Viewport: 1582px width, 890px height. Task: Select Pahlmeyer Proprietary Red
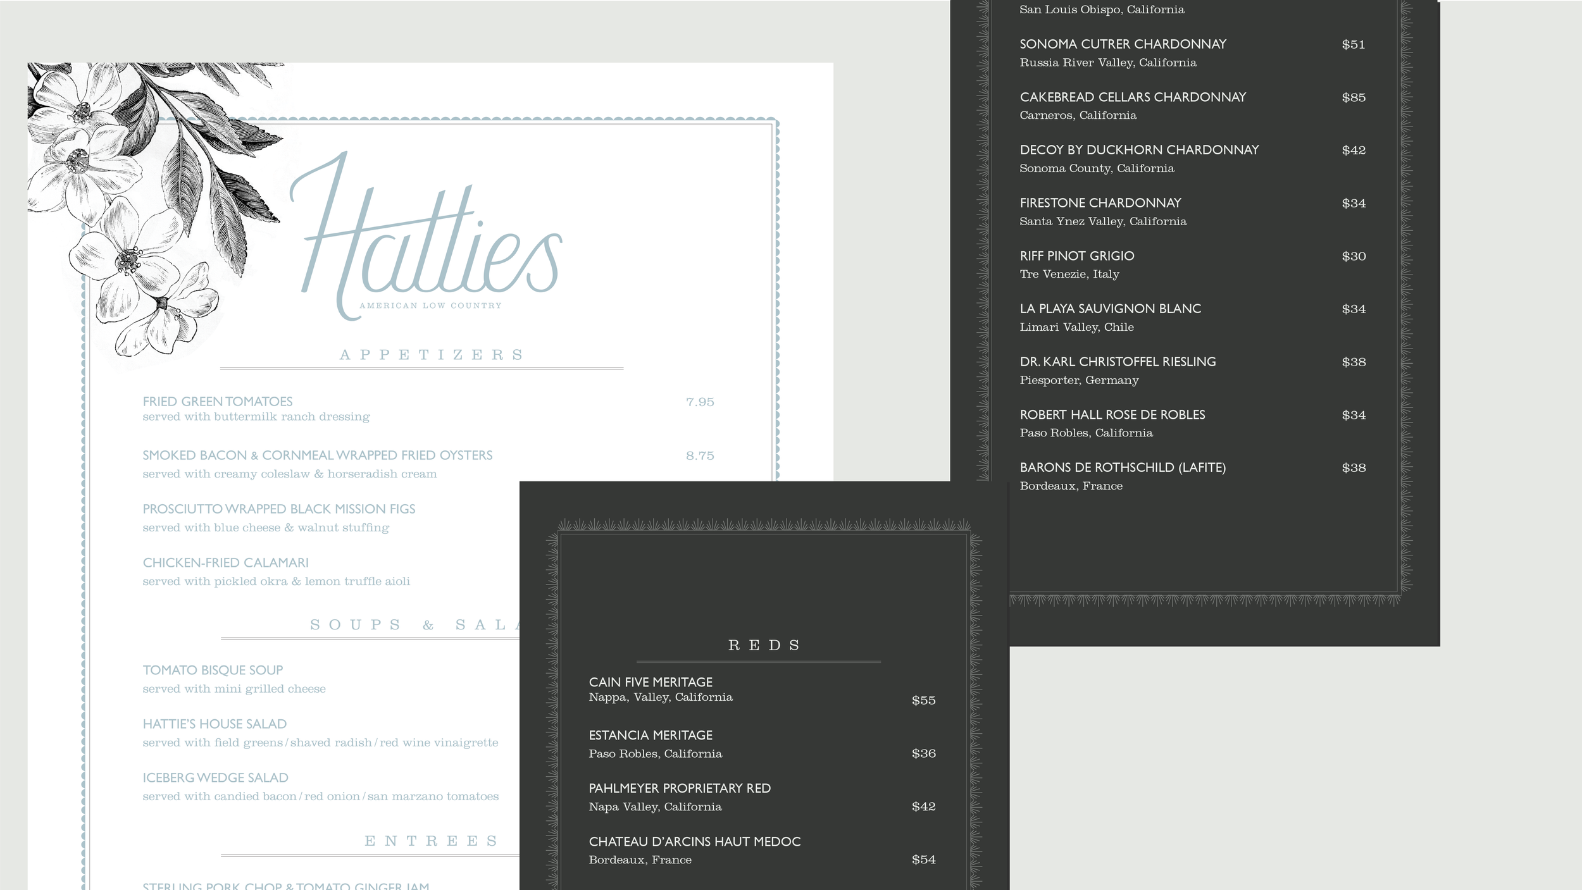pos(680,789)
